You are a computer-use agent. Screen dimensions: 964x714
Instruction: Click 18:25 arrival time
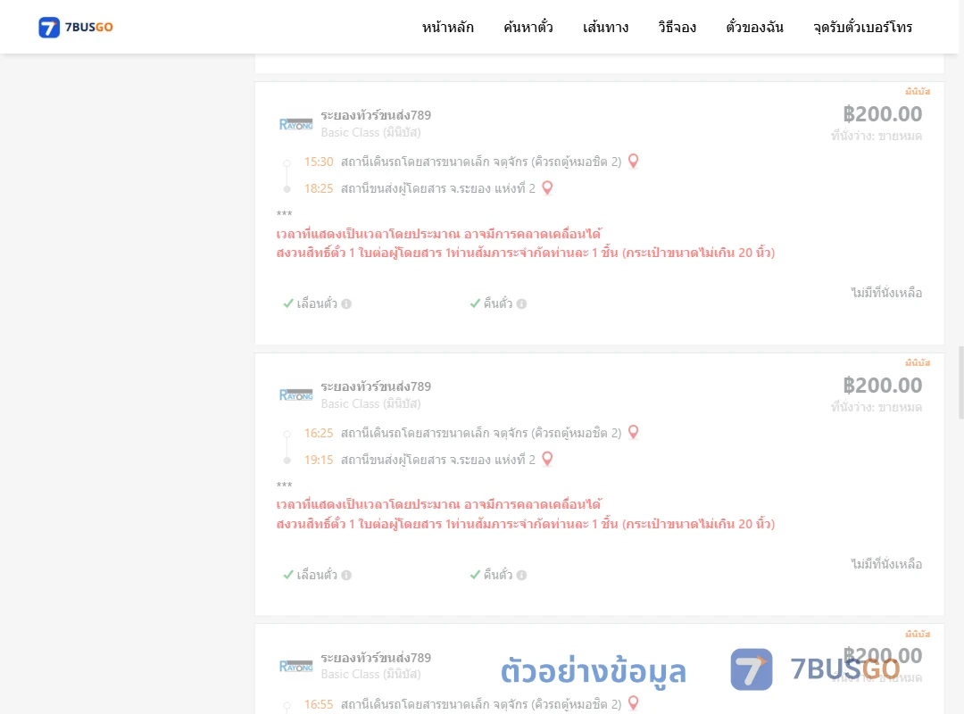coord(319,188)
